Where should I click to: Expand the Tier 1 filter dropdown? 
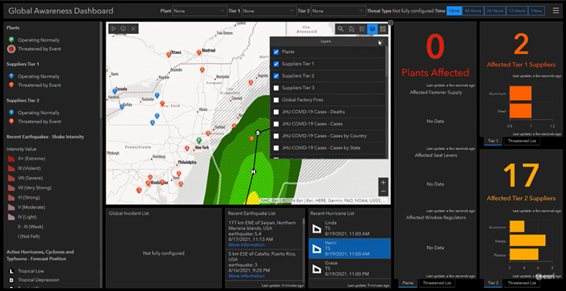point(268,12)
